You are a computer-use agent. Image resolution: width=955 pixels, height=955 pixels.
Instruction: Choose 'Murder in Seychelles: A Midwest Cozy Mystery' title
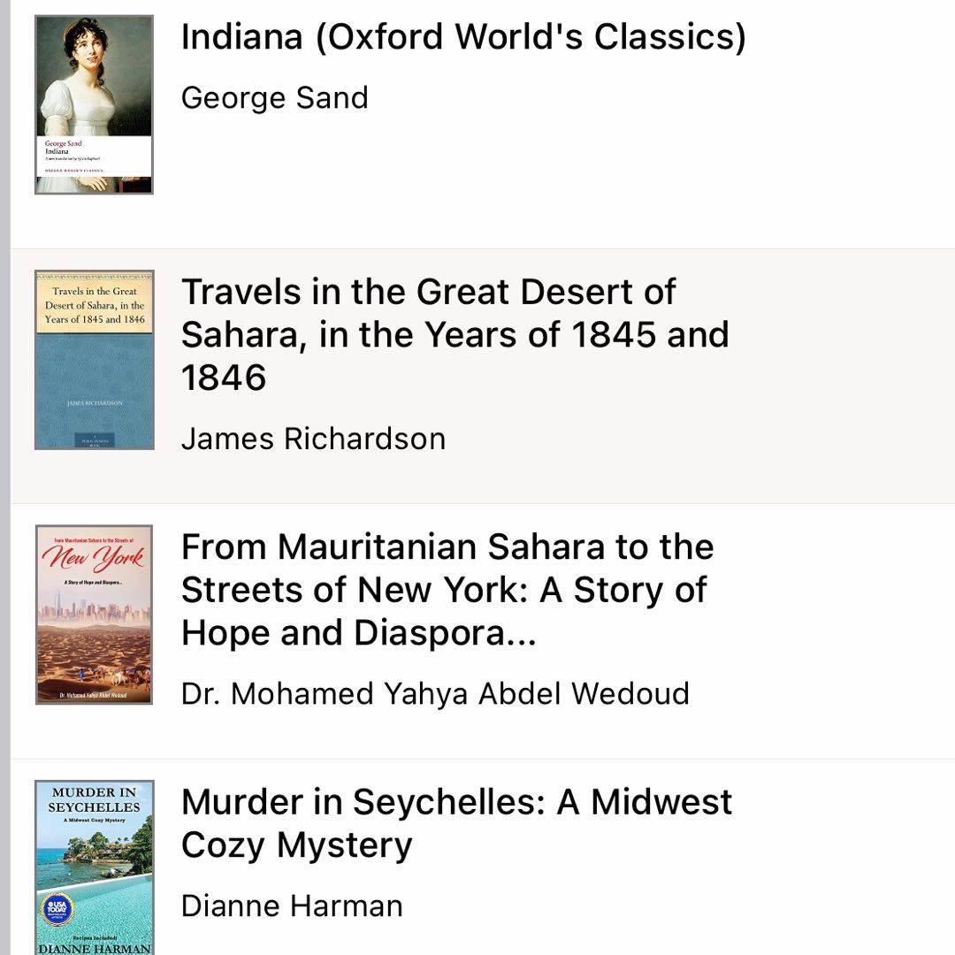(456, 823)
